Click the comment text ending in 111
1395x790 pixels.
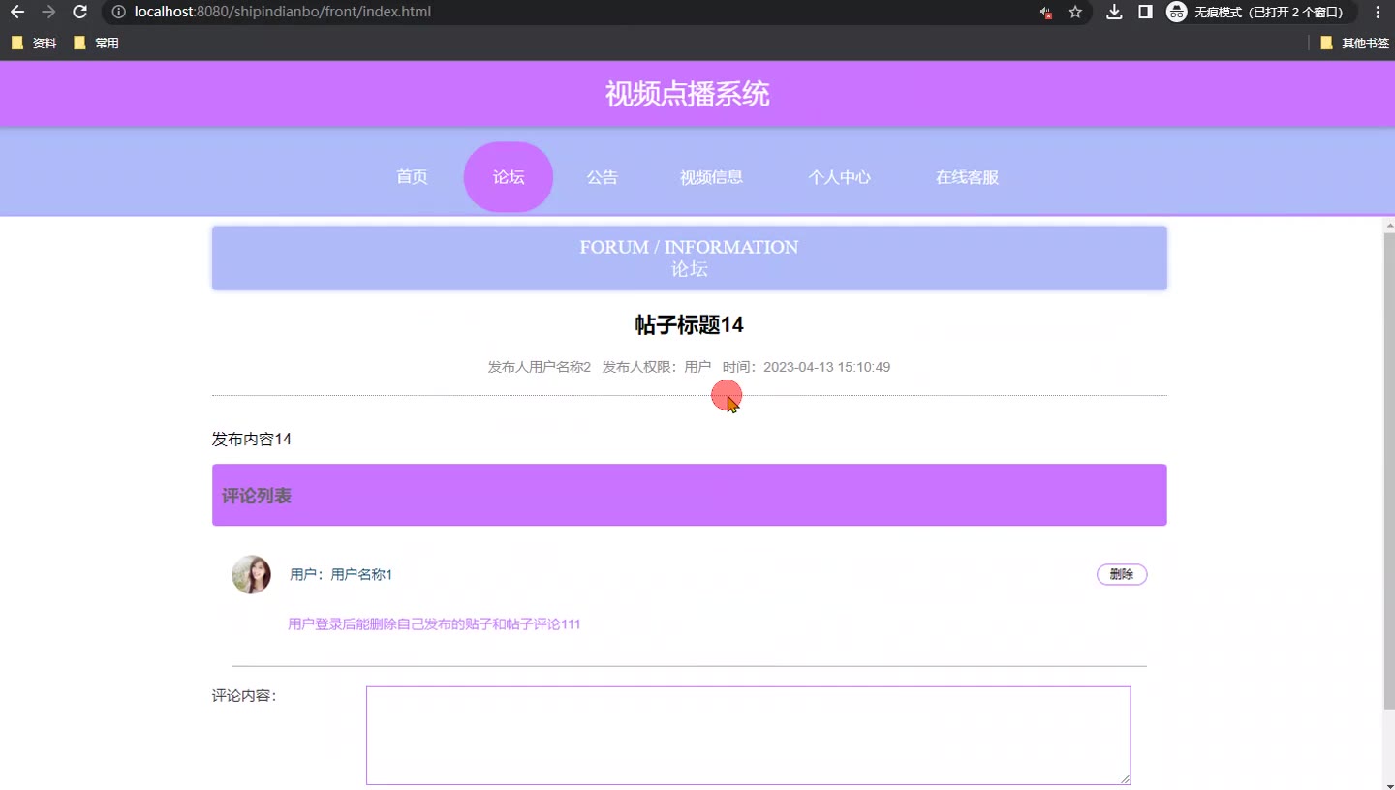[x=434, y=624]
